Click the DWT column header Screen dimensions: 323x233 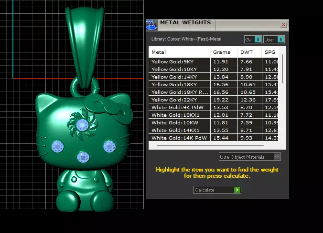(x=249, y=52)
